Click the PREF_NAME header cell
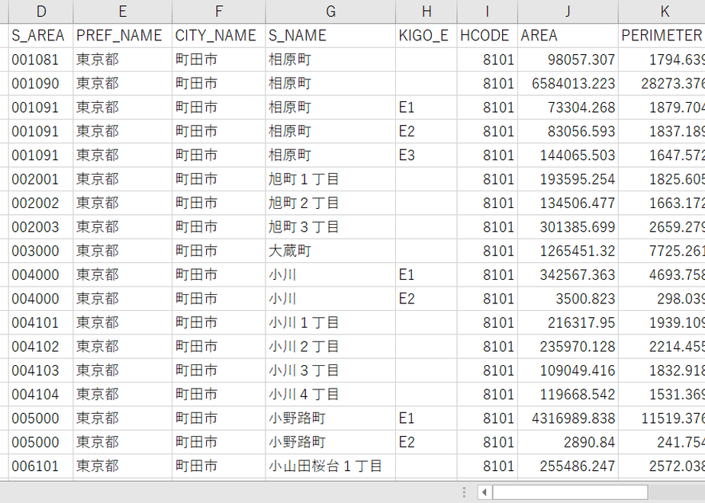Viewport: 705px width, 503px height. [122, 36]
